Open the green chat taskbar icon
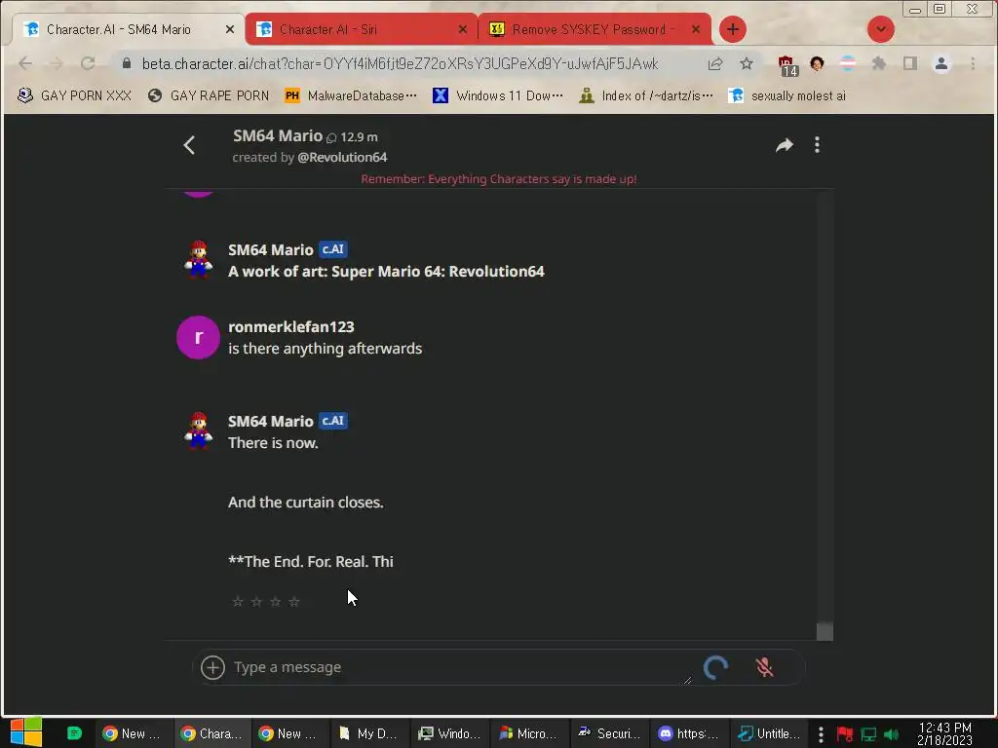The image size is (998, 748). (x=74, y=733)
